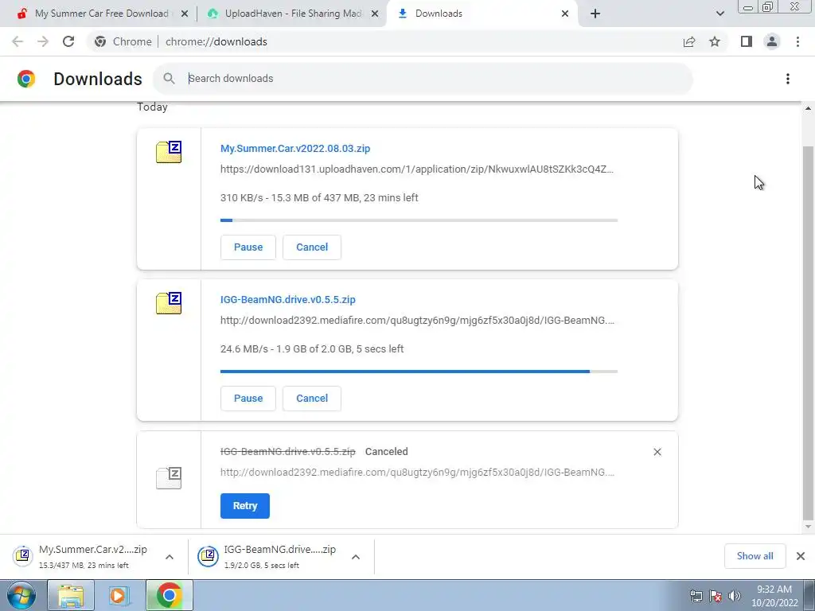Click the Search downloads field
This screenshot has width=815, height=611.
423,79
